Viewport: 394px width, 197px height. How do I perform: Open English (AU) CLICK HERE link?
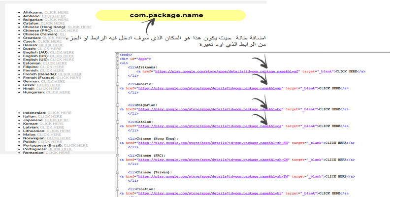(62, 53)
